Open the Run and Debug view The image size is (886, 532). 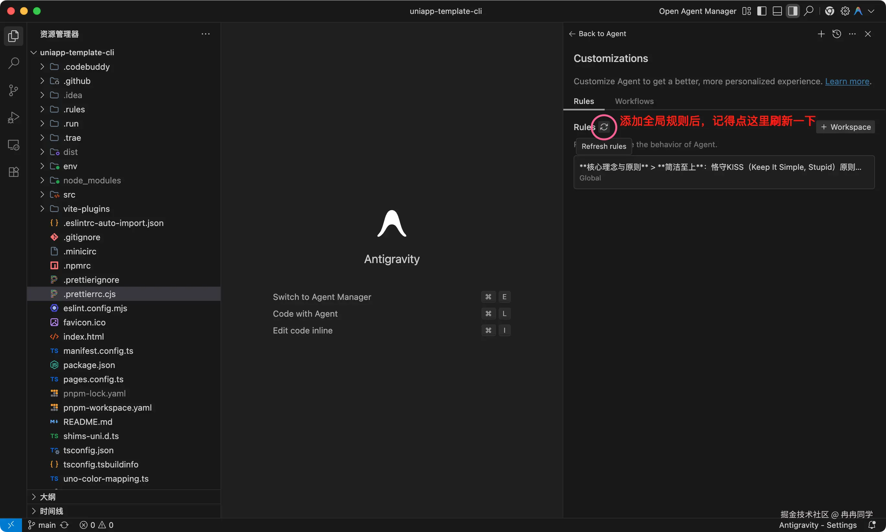tap(13, 118)
